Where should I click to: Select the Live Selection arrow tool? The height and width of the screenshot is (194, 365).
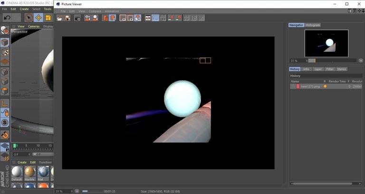[x=29, y=18]
